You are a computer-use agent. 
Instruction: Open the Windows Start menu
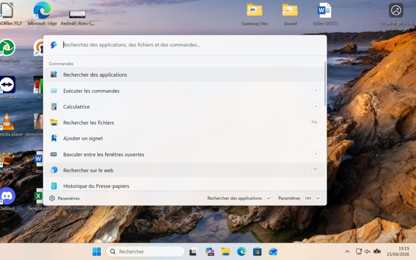[x=97, y=251]
